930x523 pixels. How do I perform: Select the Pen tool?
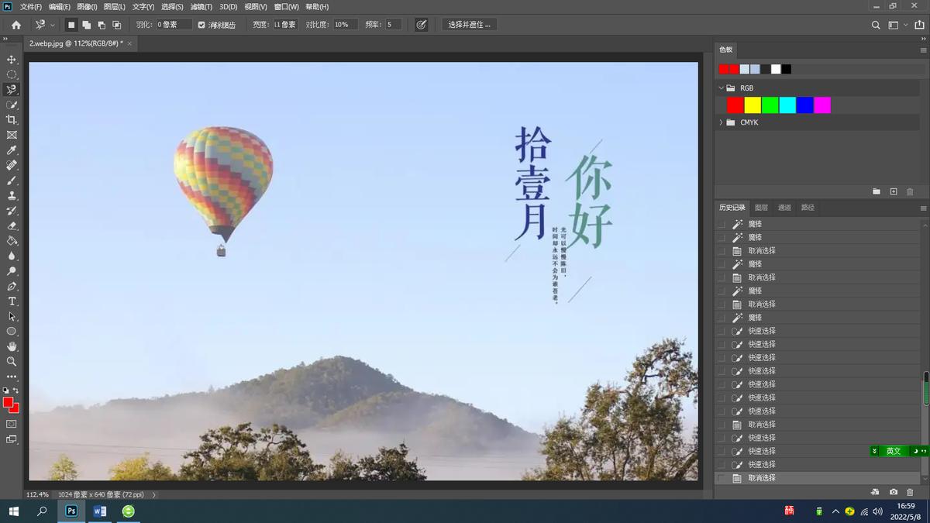(x=12, y=286)
